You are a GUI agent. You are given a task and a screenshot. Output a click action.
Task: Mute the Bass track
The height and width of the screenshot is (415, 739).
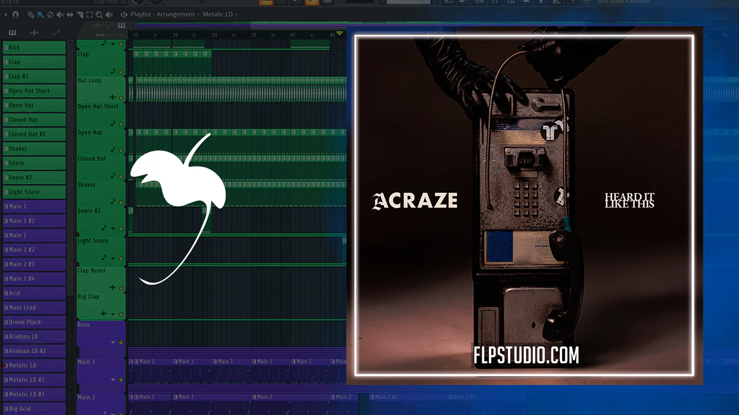[x=121, y=342]
